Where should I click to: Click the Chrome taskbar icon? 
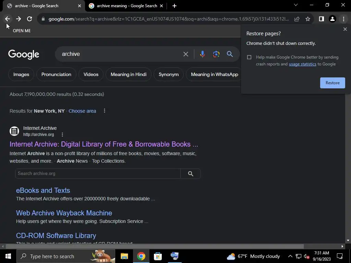point(141,256)
